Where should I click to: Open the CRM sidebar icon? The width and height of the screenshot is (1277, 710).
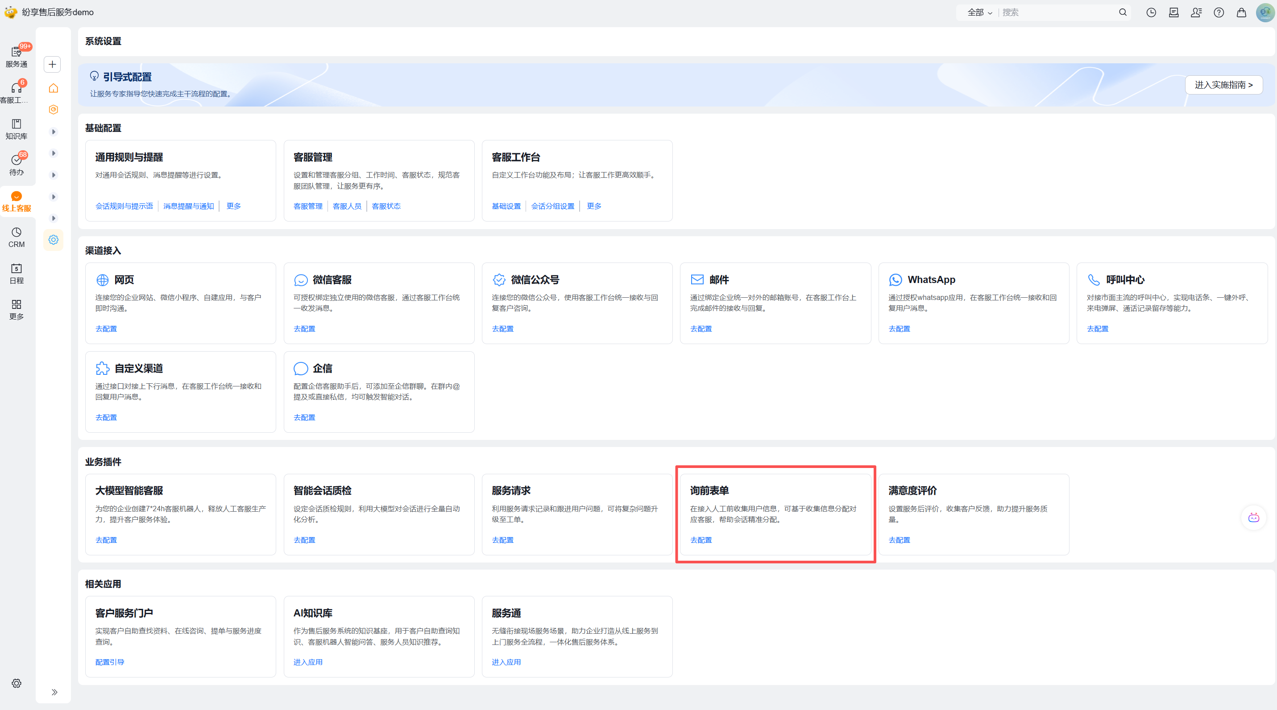click(x=17, y=236)
